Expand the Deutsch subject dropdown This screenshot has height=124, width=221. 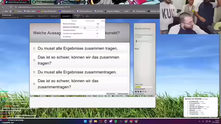pyautogui.click(x=55, y=16)
